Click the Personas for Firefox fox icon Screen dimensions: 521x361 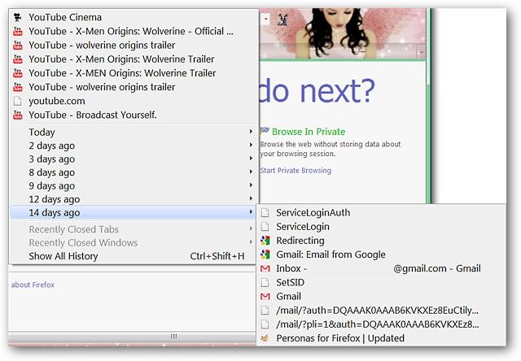click(x=265, y=338)
